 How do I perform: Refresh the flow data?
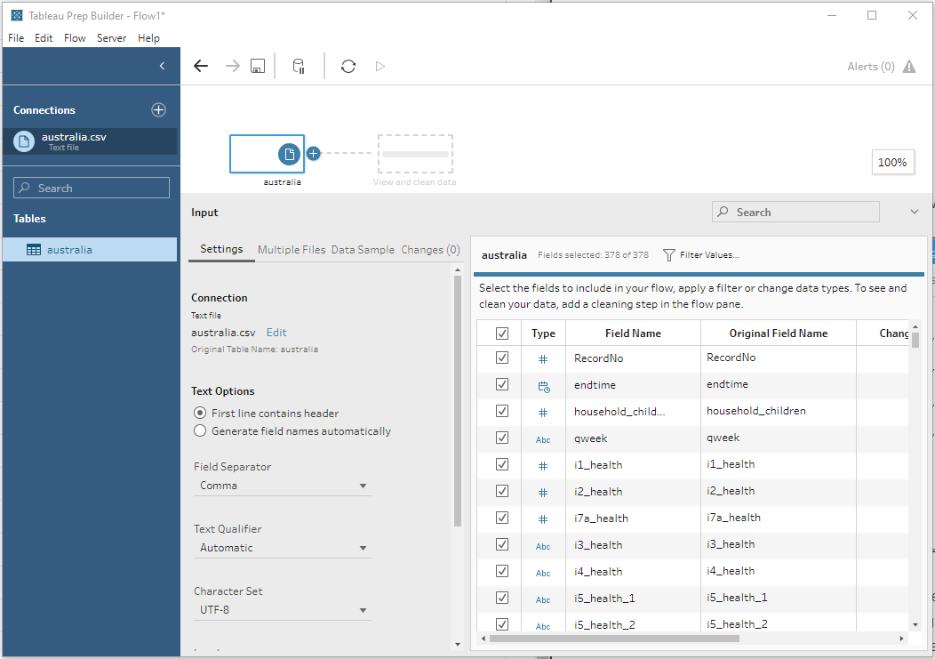(x=348, y=67)
